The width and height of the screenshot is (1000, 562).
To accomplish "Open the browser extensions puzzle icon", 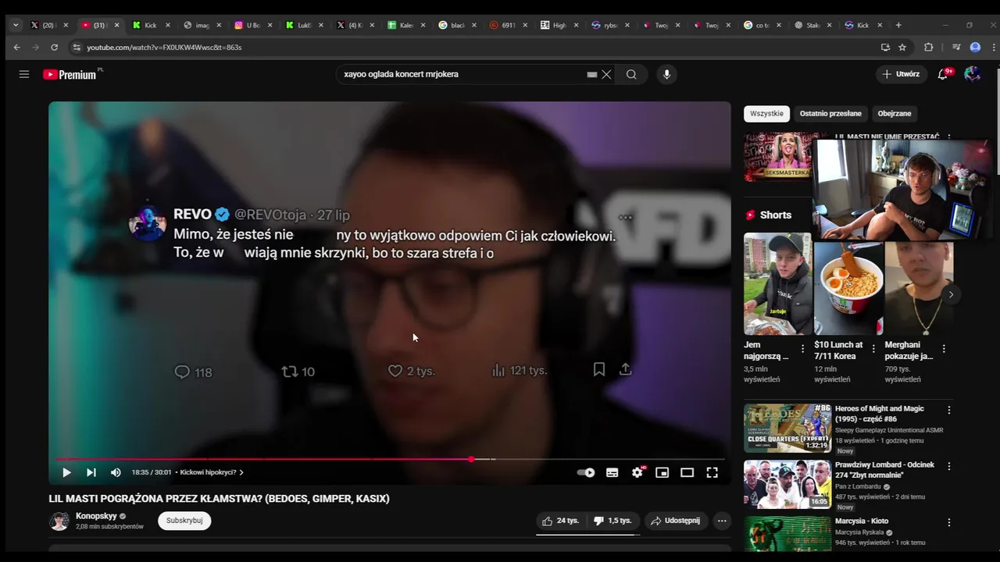I will point(928,47).
